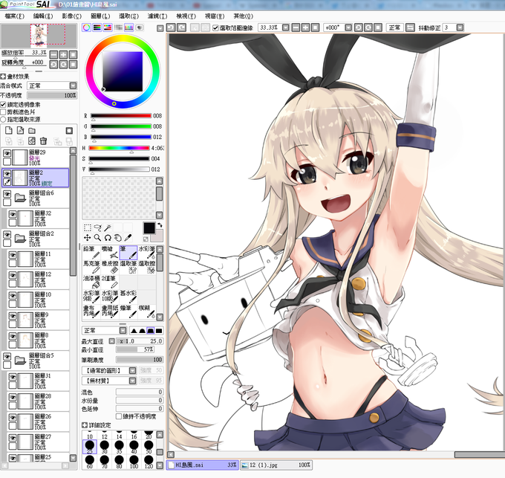Enable 維持不透明度 checkbox

[x=119, y=416]
